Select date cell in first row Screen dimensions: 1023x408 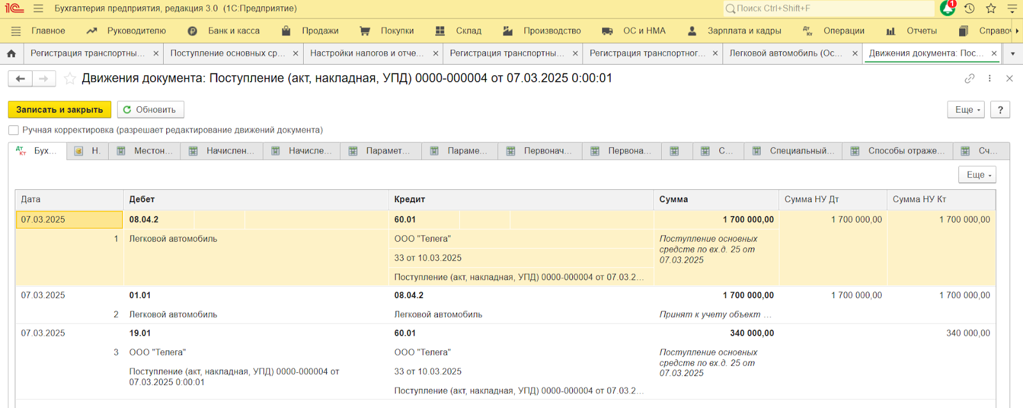[69, 219]
